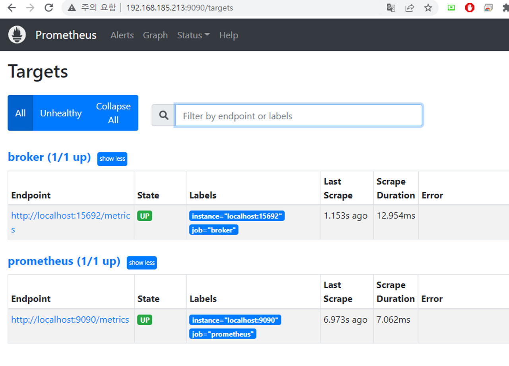
Task: Click the Prometheus flame logo
Action: 17,35
